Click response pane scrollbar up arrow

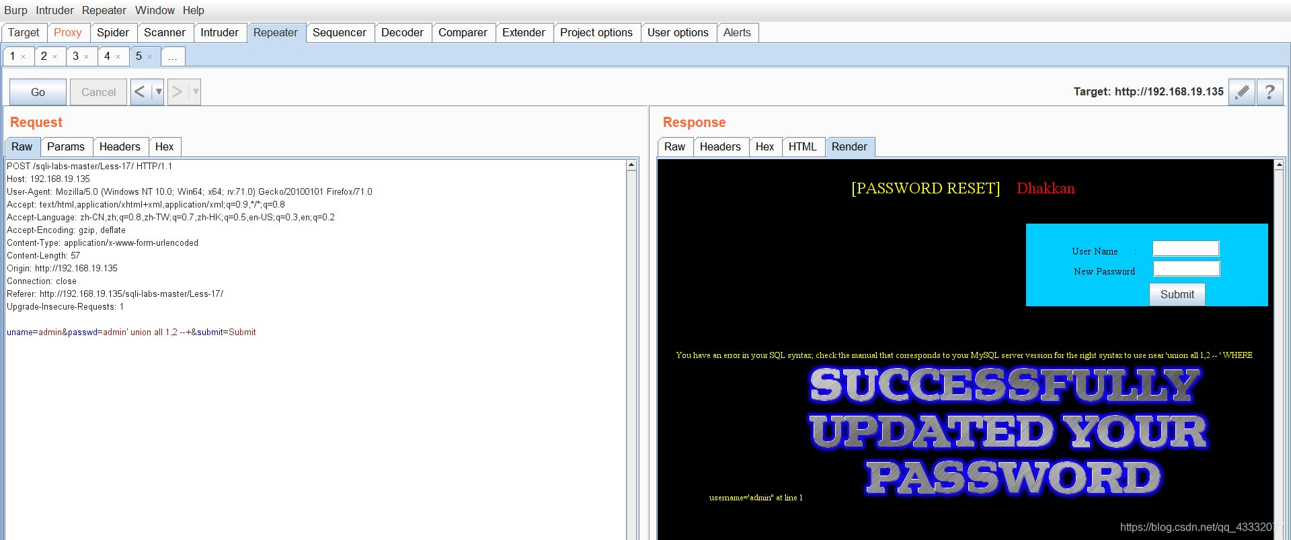1279,165
